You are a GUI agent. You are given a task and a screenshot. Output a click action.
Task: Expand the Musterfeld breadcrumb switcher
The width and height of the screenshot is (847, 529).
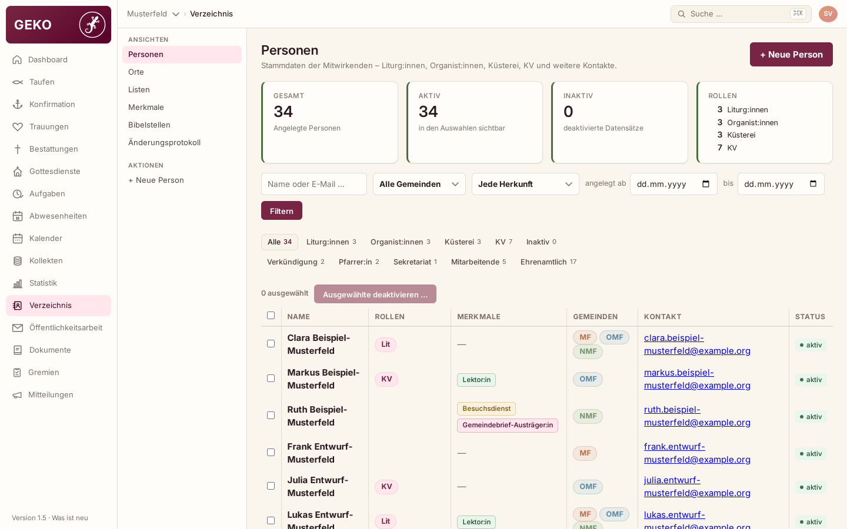[153, 14]
